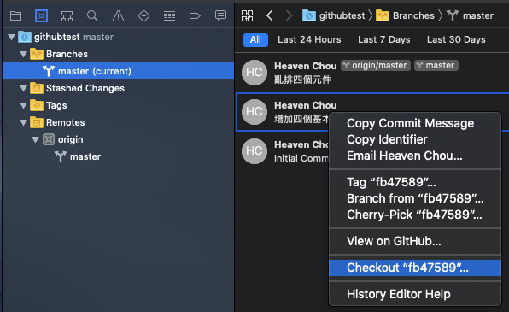509x312 pixels.
Task: Select the Source Control navigator icon
Action: click(41, 15)
